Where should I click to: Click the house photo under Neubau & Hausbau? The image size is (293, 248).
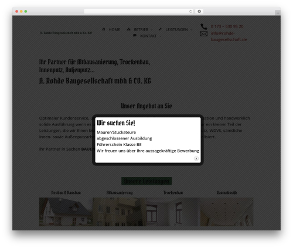point(66,212)
